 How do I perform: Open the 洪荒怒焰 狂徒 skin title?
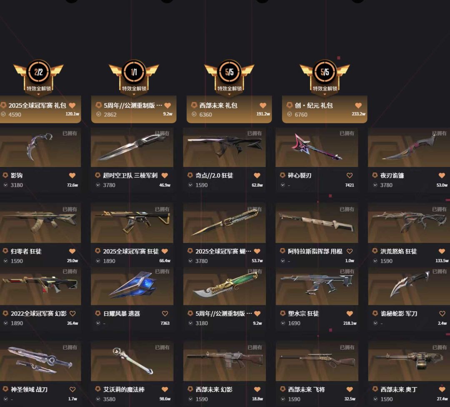399,251
